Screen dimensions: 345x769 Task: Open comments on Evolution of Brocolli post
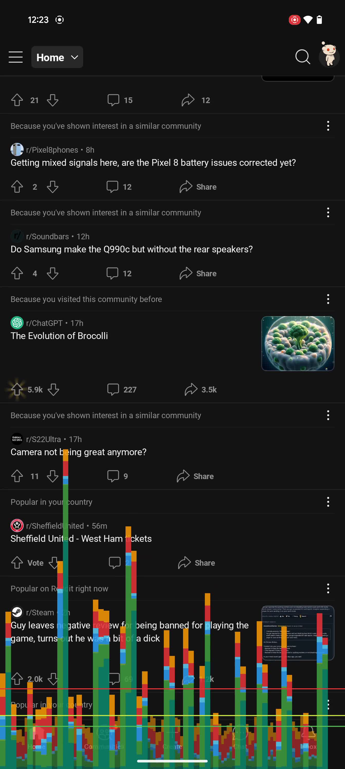[122, 389]
